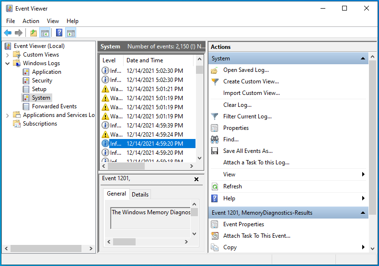Open the View menu in the menu bar

[53, 21]
